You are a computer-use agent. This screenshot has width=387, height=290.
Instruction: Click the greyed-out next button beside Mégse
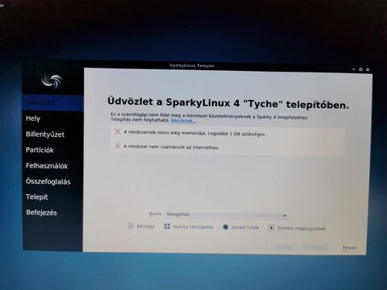315,247
